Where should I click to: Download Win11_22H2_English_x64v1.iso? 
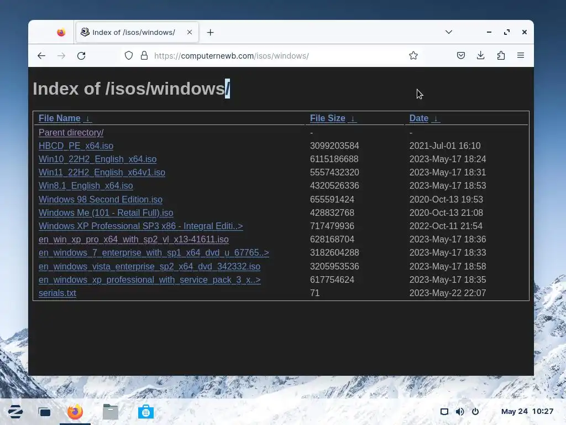102,173
